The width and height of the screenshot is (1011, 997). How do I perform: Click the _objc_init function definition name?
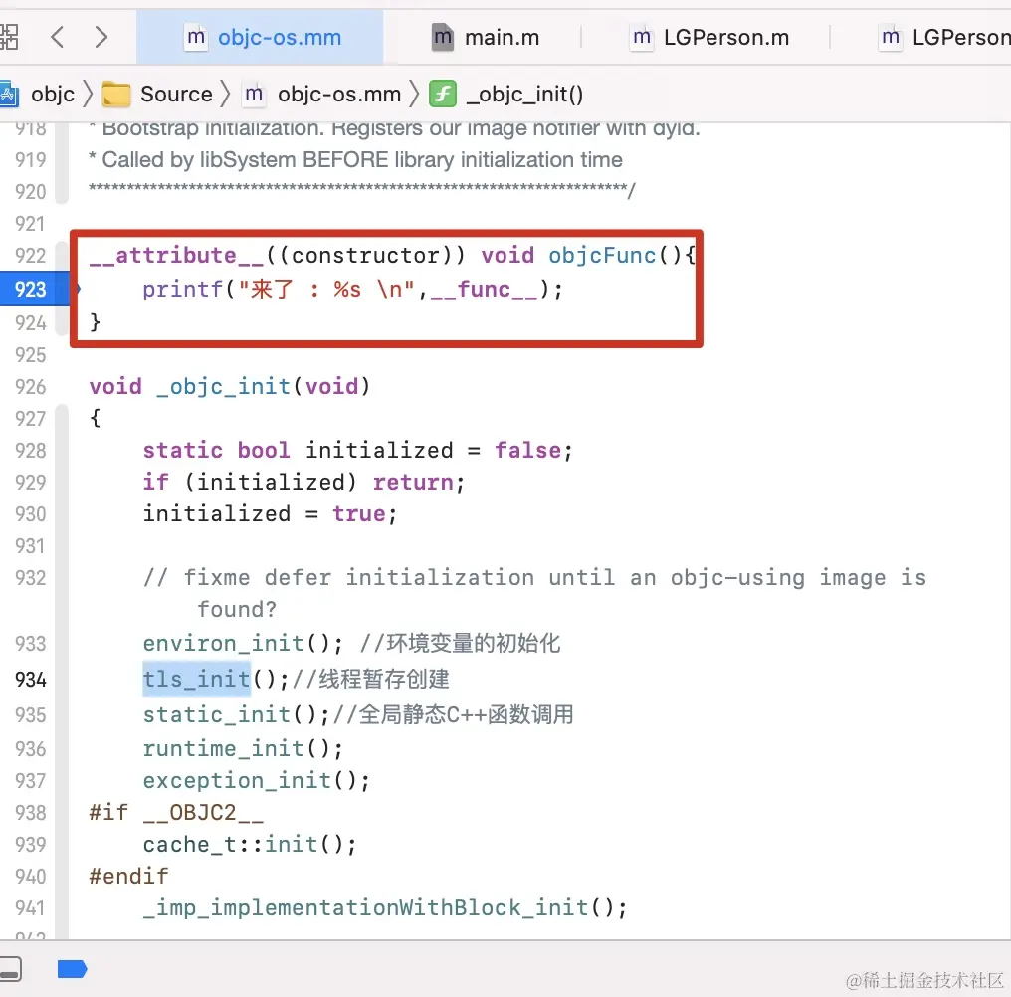pos(223,387)
